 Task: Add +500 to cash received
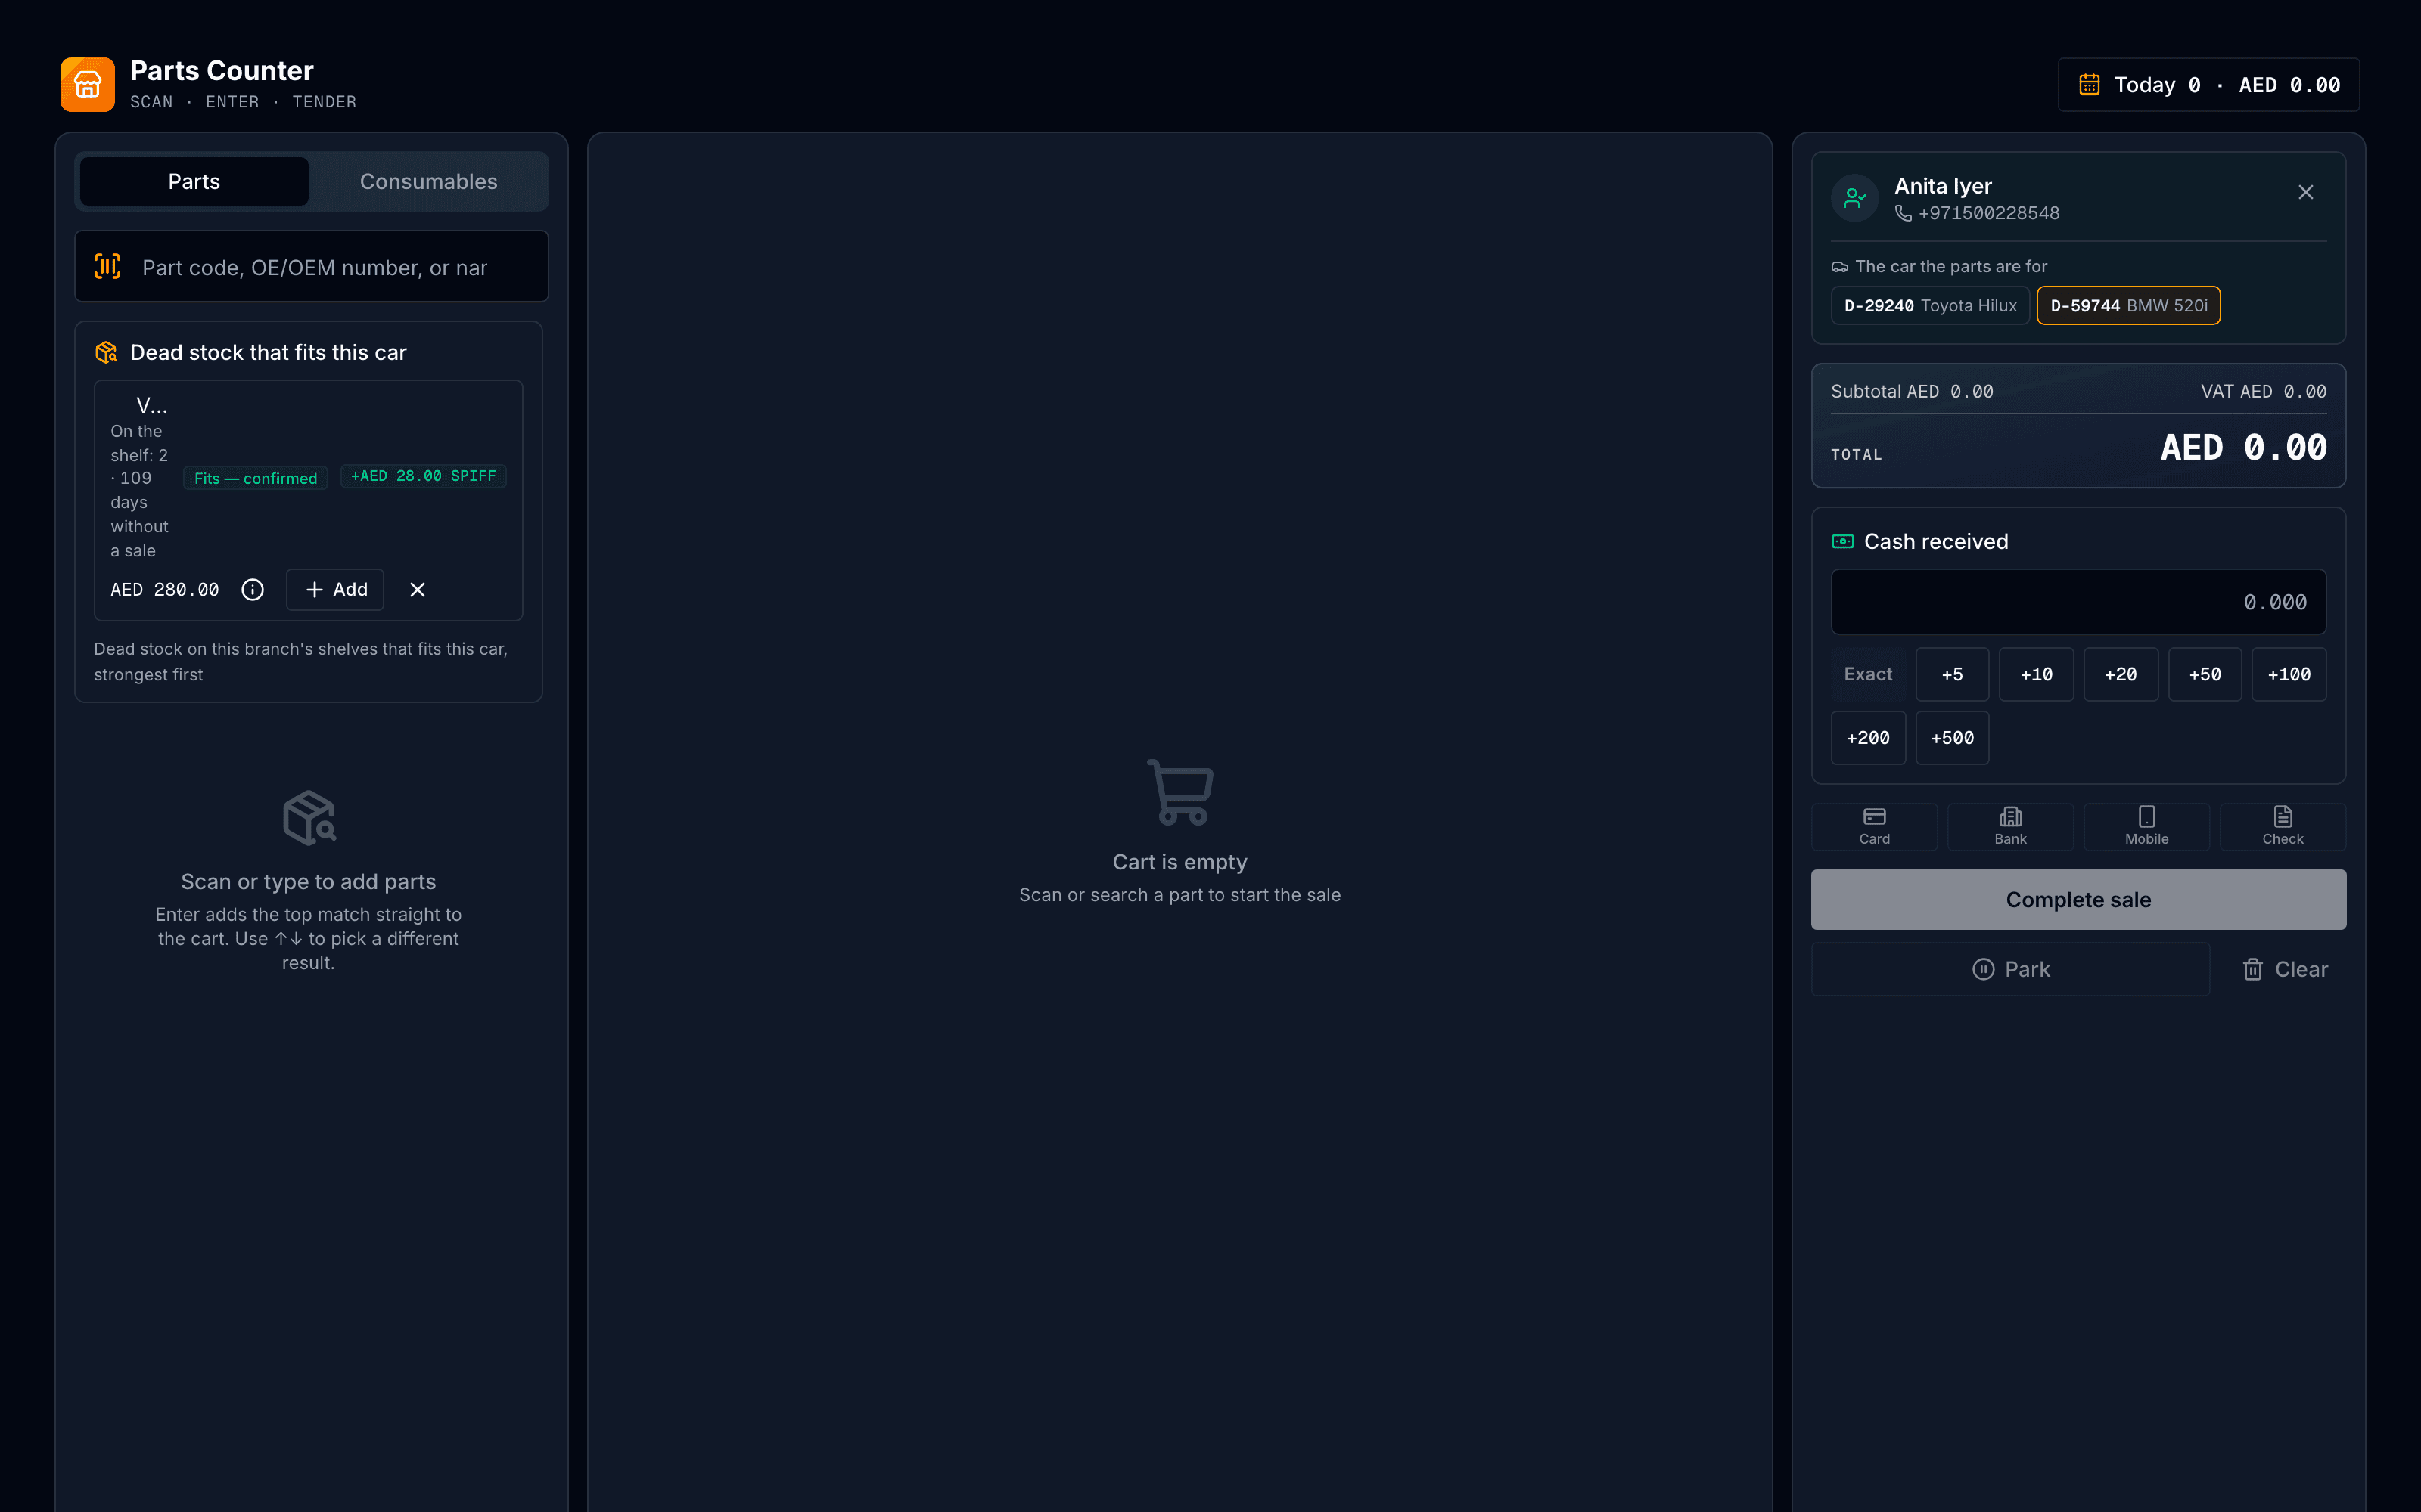1952,738
